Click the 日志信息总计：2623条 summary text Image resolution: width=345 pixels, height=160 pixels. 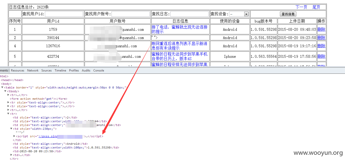pyautogui.click(x=29, y=7)
